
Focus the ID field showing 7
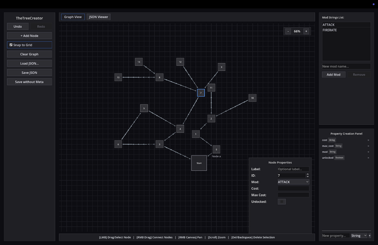pyautogui.click(x=291, y=176)
